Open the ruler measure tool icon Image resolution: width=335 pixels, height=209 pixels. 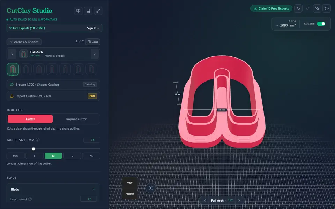[317, 8]
